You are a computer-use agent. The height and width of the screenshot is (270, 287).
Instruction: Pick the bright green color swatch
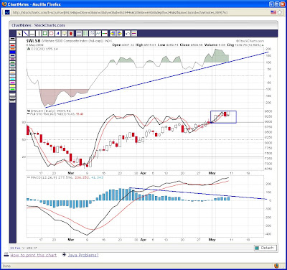point(13,89)
